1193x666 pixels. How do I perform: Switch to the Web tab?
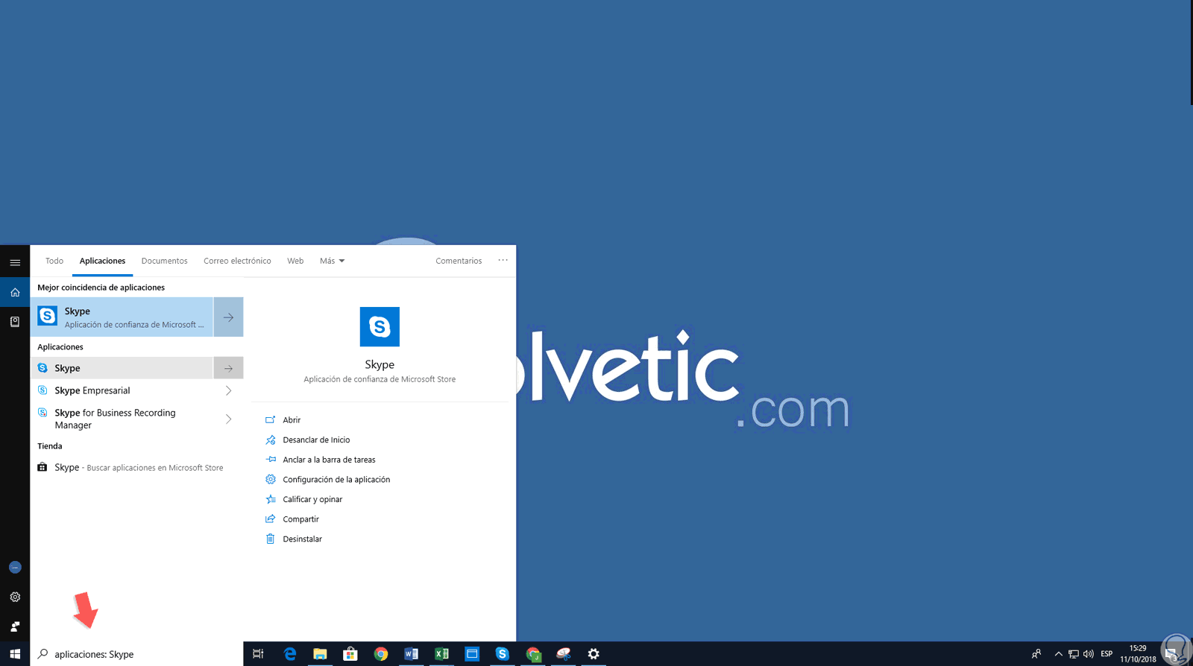click(x=295, y=261)
